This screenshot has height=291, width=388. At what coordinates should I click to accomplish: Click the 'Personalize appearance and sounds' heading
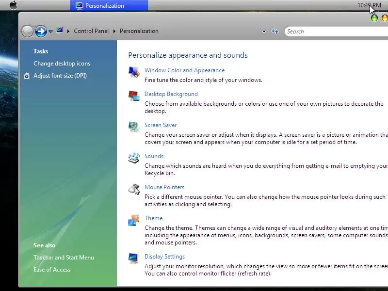tap(188, 55)
